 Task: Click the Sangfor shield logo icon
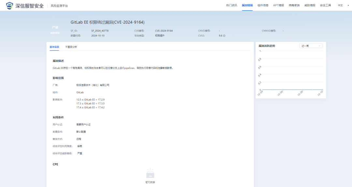click(x=9, y=6)
